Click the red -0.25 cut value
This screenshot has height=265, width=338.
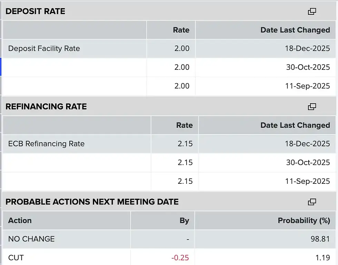pos(180,257)
